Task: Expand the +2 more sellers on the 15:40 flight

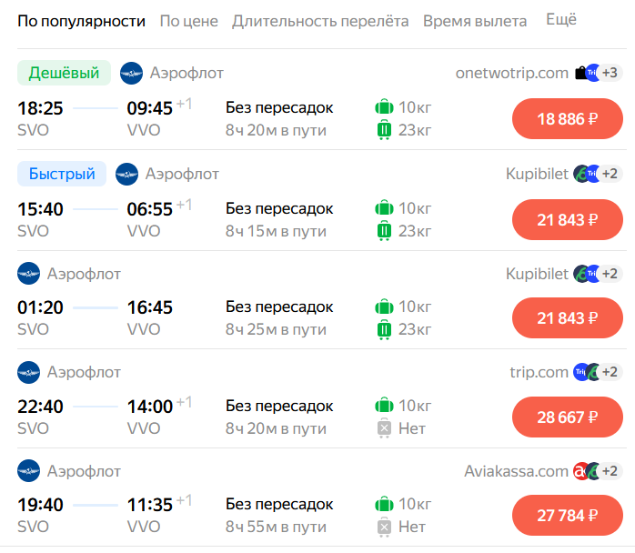Action: pos(610,174)
